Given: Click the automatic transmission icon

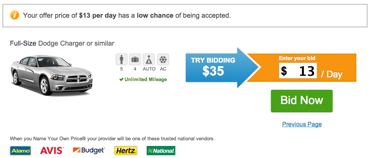Looking at the screenshot, I should 149,60.
